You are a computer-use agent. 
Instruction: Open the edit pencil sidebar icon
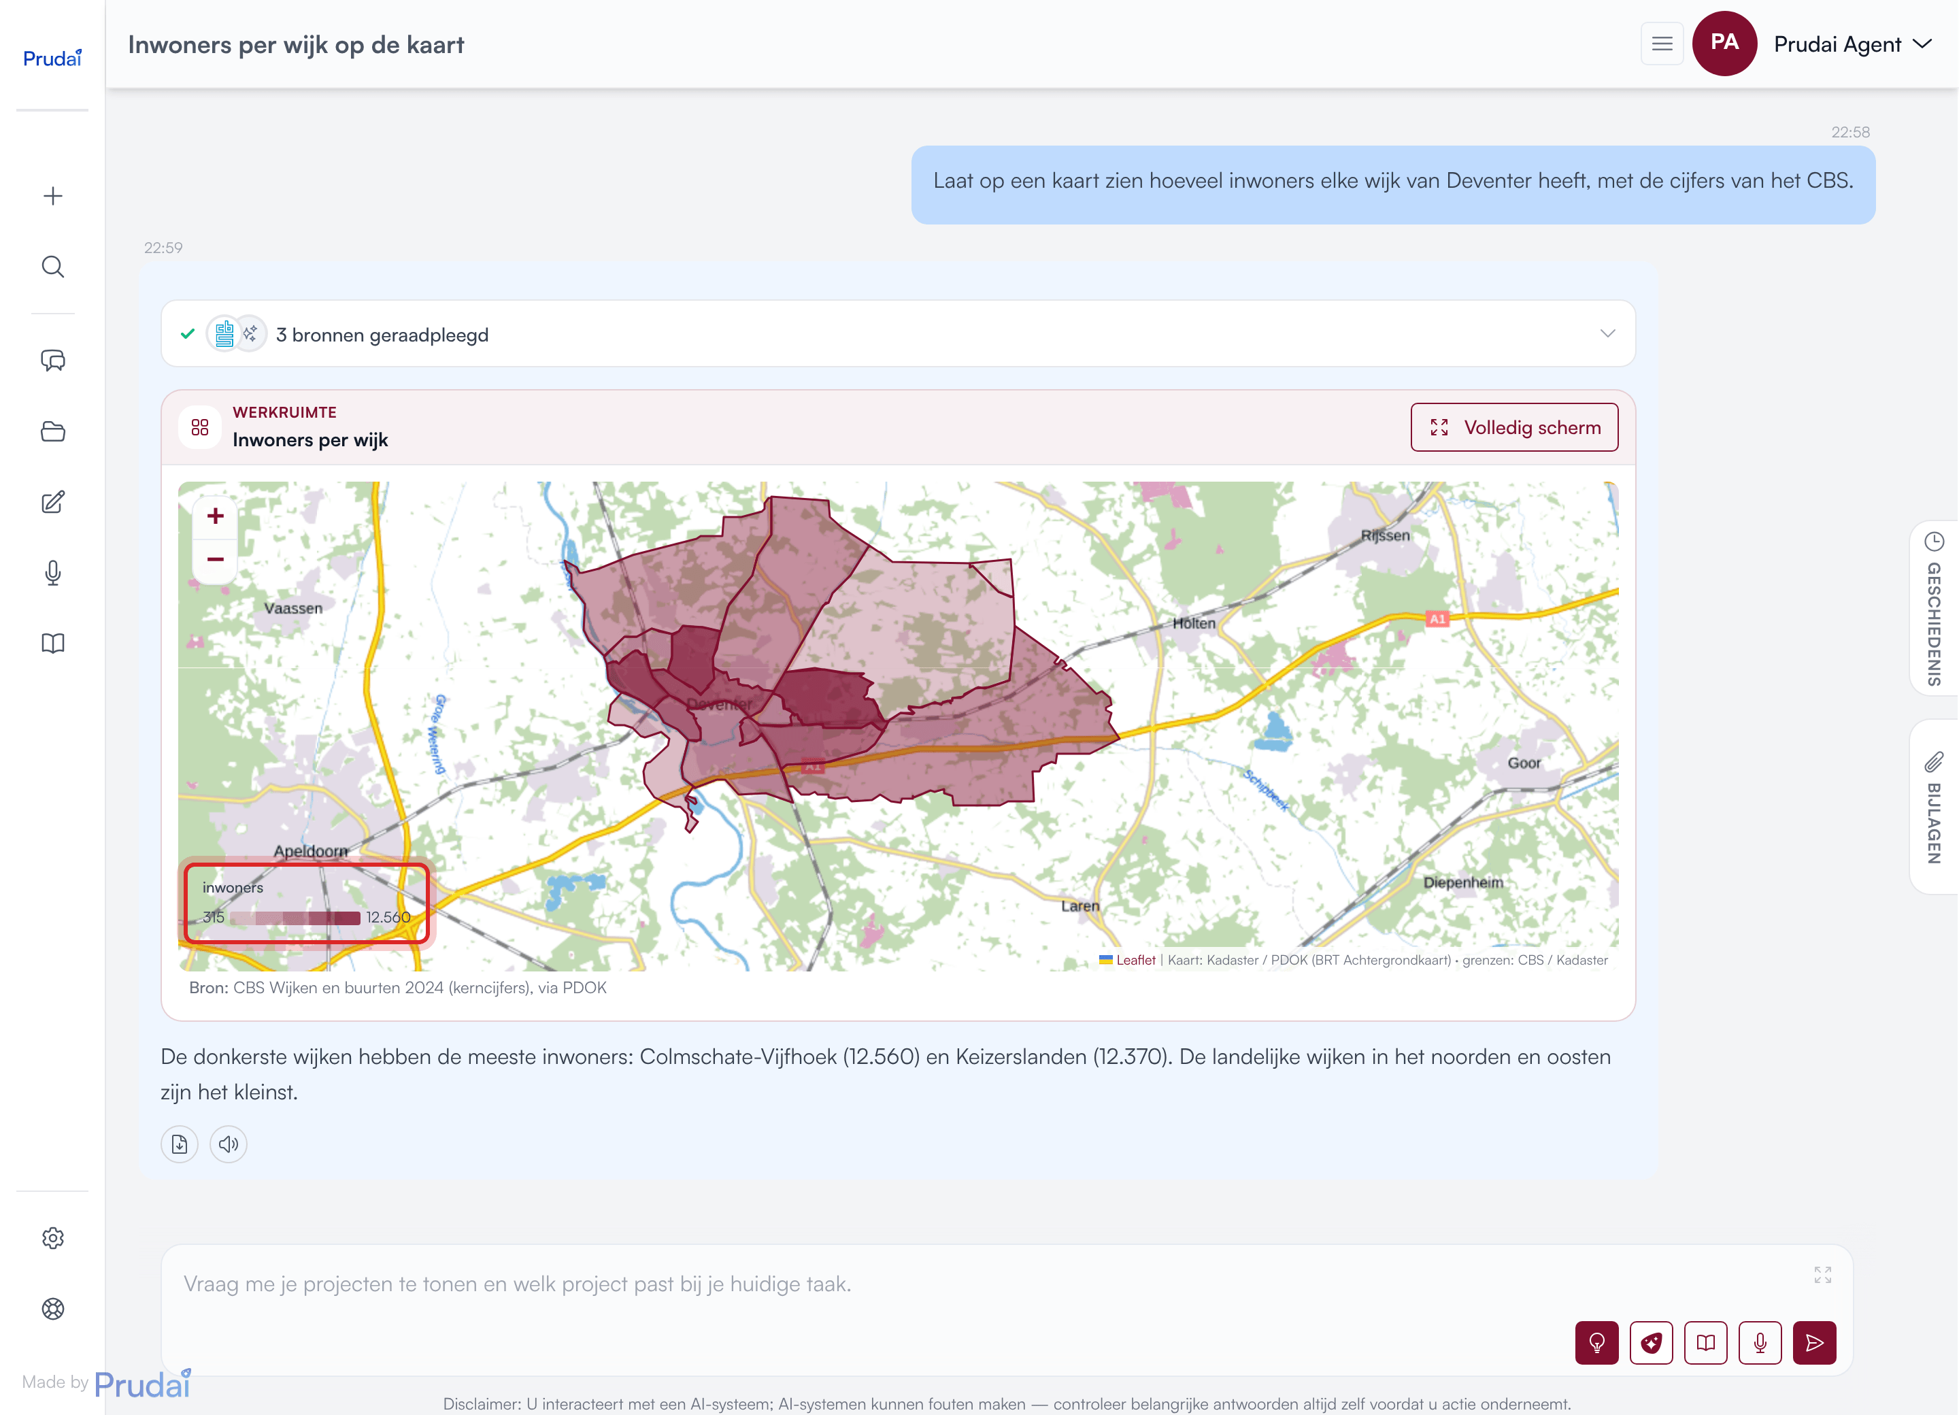click(52, 502)
